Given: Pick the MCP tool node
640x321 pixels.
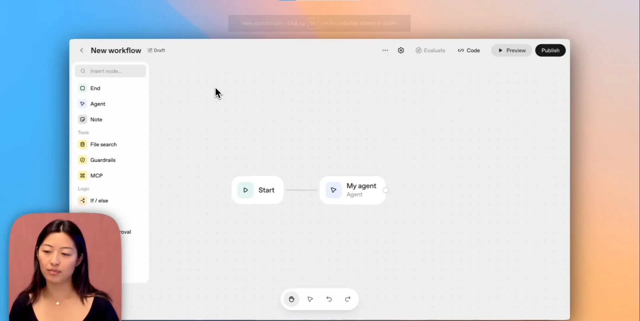Looking at the screenshot, I should point(96,176).
